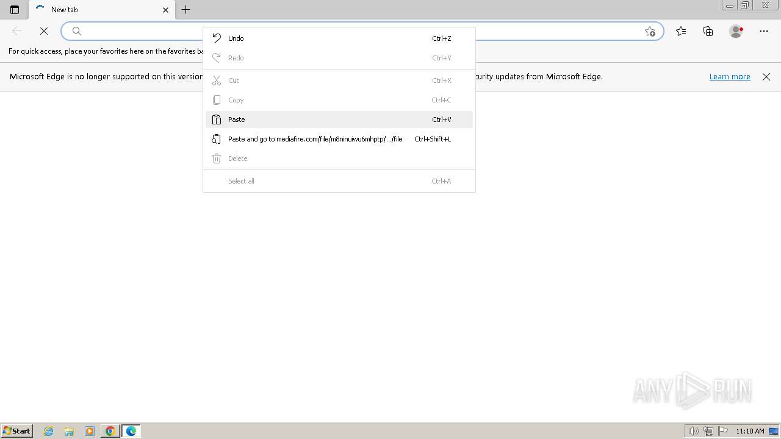Go back with the back arrow
This screenshot has width=781, height=439.
pos(17,31)
